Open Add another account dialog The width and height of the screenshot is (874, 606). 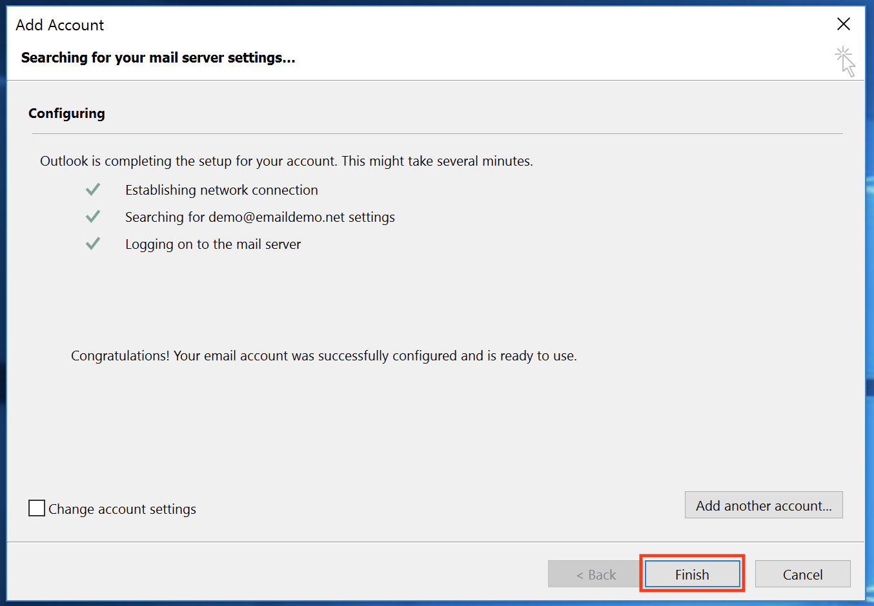(x=764, y=505)
